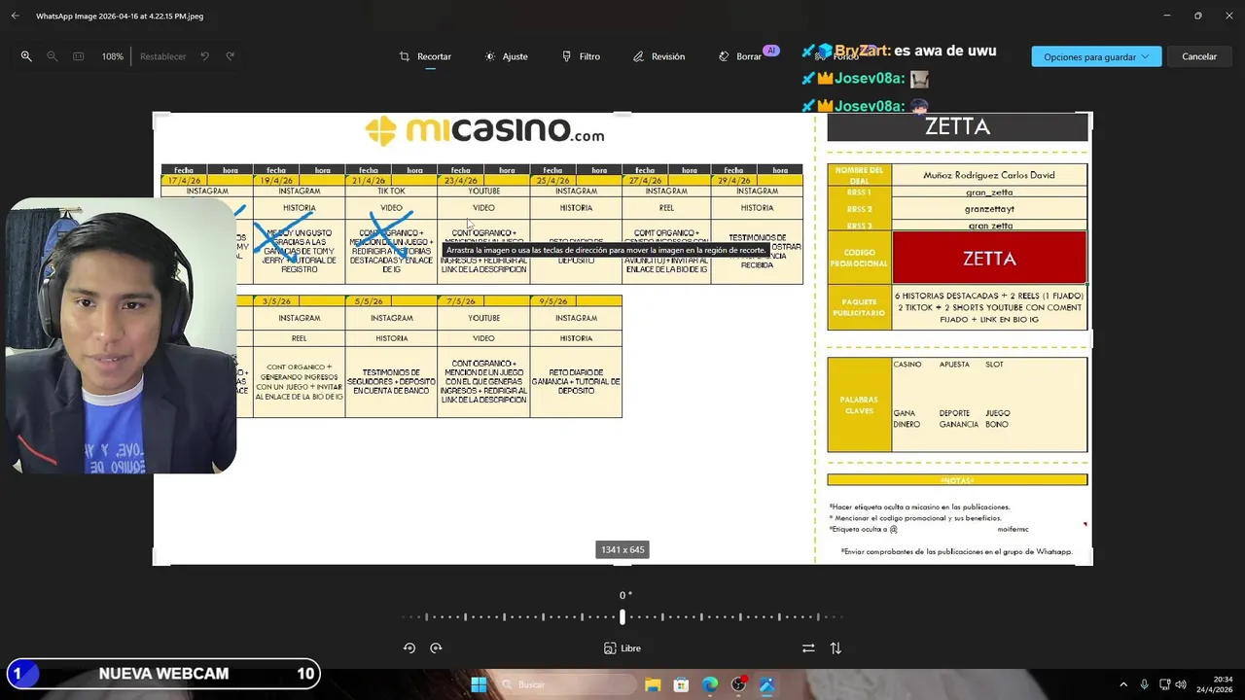Go back using the arrow in the title bar
This screenshot has width=1245, height=700.
pyautogui.click(x=15, y=16)
